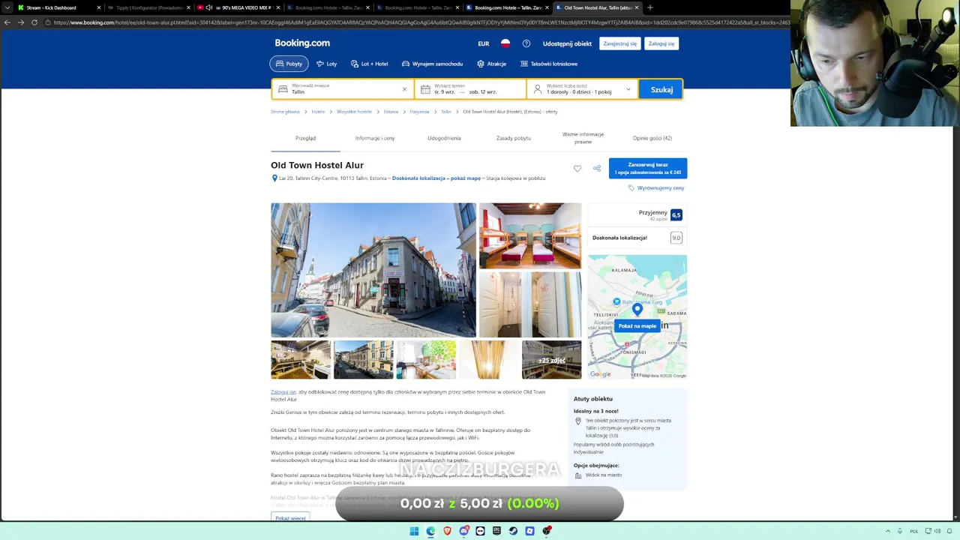Open the Strona główna breadcrumb
The image size is (960, 540).
pyautogui.click(x=285, y=112)
